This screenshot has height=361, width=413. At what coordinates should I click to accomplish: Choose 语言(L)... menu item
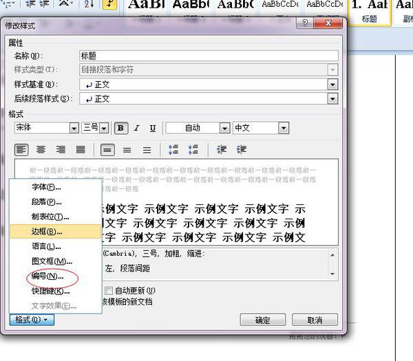point(56,246)
